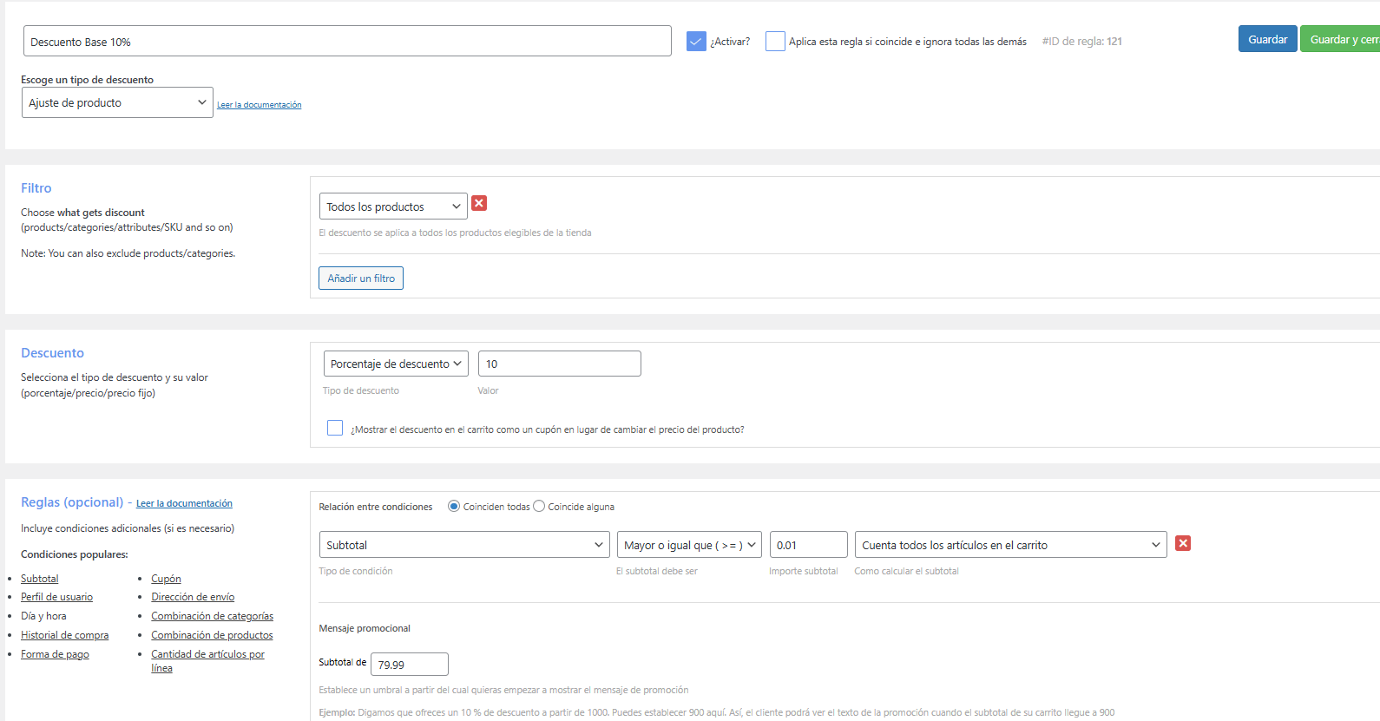Open 'Leer la documentación' link near discount type
This screenshot has height=721, width=1380.
point(259,105)
